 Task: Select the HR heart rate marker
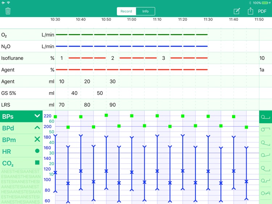[x=37, y=151]
